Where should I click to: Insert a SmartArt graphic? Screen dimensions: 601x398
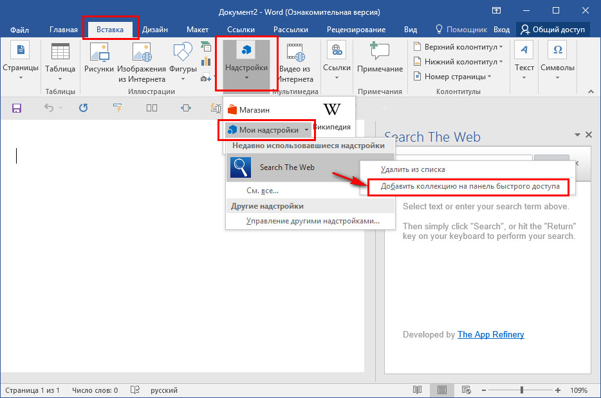pos(206,47)
